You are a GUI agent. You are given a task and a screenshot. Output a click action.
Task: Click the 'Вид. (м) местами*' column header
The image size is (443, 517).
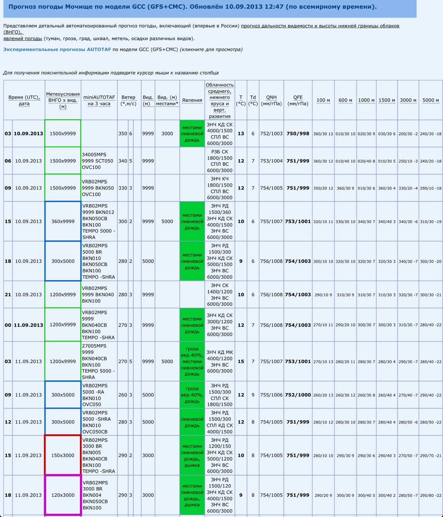167,100
